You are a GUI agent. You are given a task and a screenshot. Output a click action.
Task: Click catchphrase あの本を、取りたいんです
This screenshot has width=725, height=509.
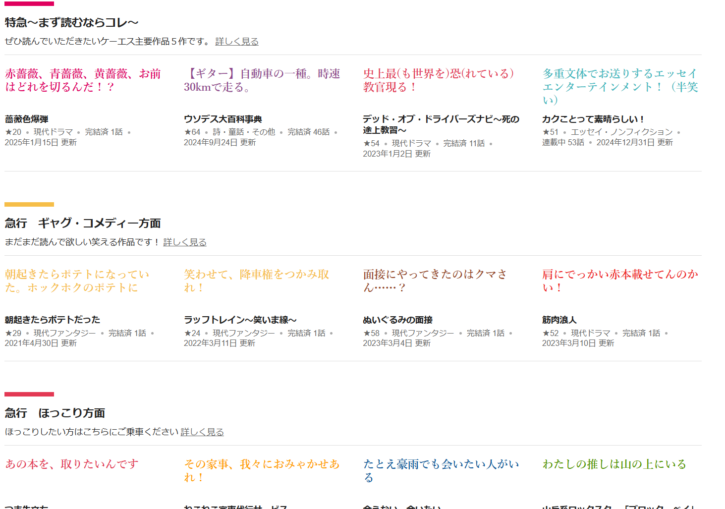(x=72, y=464)
